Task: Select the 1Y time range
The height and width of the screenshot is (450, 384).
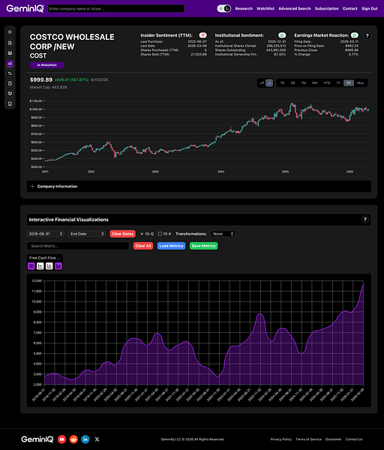Action: point(338,83)
